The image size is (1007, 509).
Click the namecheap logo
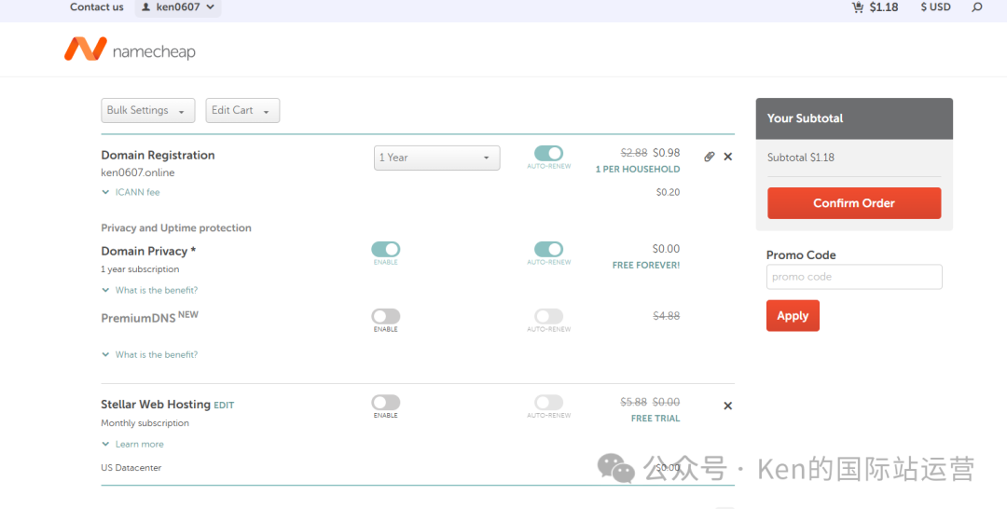point(130,49)
